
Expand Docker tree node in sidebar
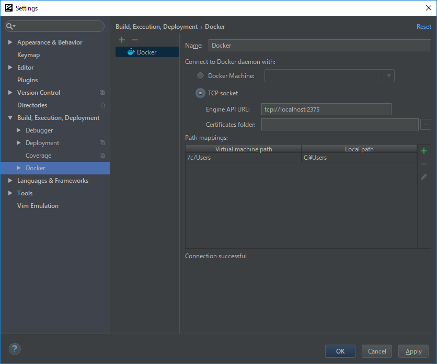tap(19, 168)
